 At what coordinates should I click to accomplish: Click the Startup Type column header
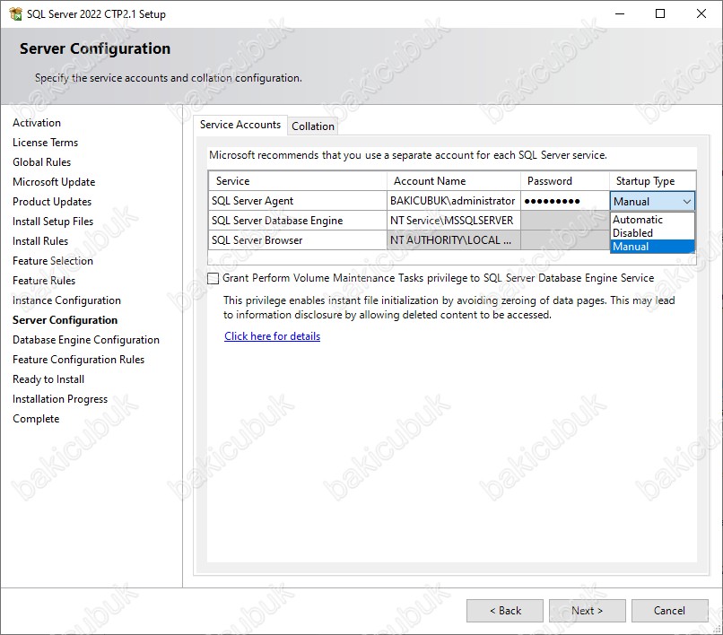coord(652,181)
